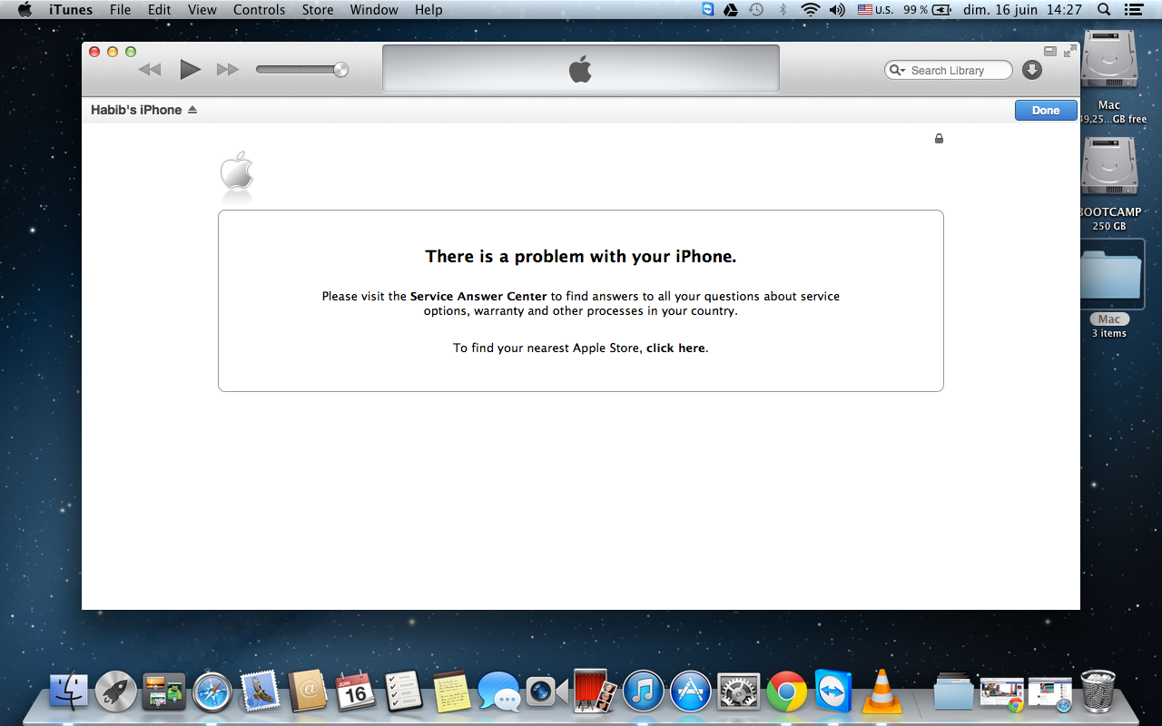Open Mail stamp icon in the Dock

point(260,692)
